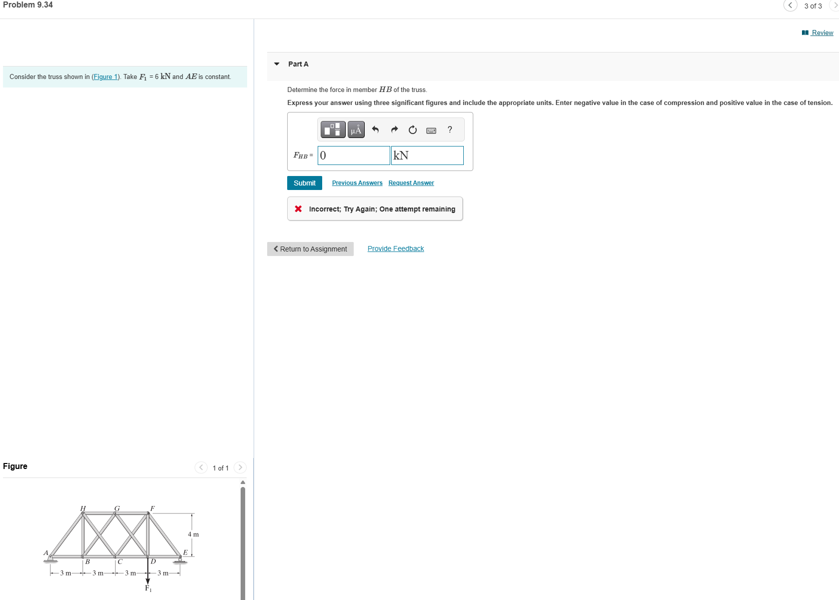Go to the next problem arrow
The image size is (839, 600).
point(835,5)
